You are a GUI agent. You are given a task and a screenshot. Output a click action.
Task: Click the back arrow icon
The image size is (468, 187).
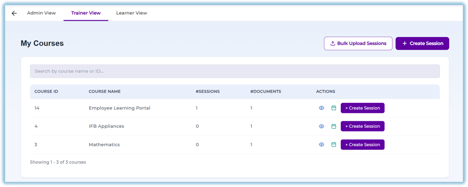(x=14, y=13)
